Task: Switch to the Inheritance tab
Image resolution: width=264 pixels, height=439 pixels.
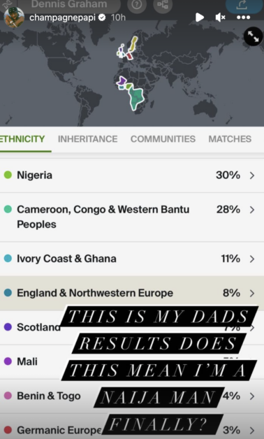Action: point(87,139)
